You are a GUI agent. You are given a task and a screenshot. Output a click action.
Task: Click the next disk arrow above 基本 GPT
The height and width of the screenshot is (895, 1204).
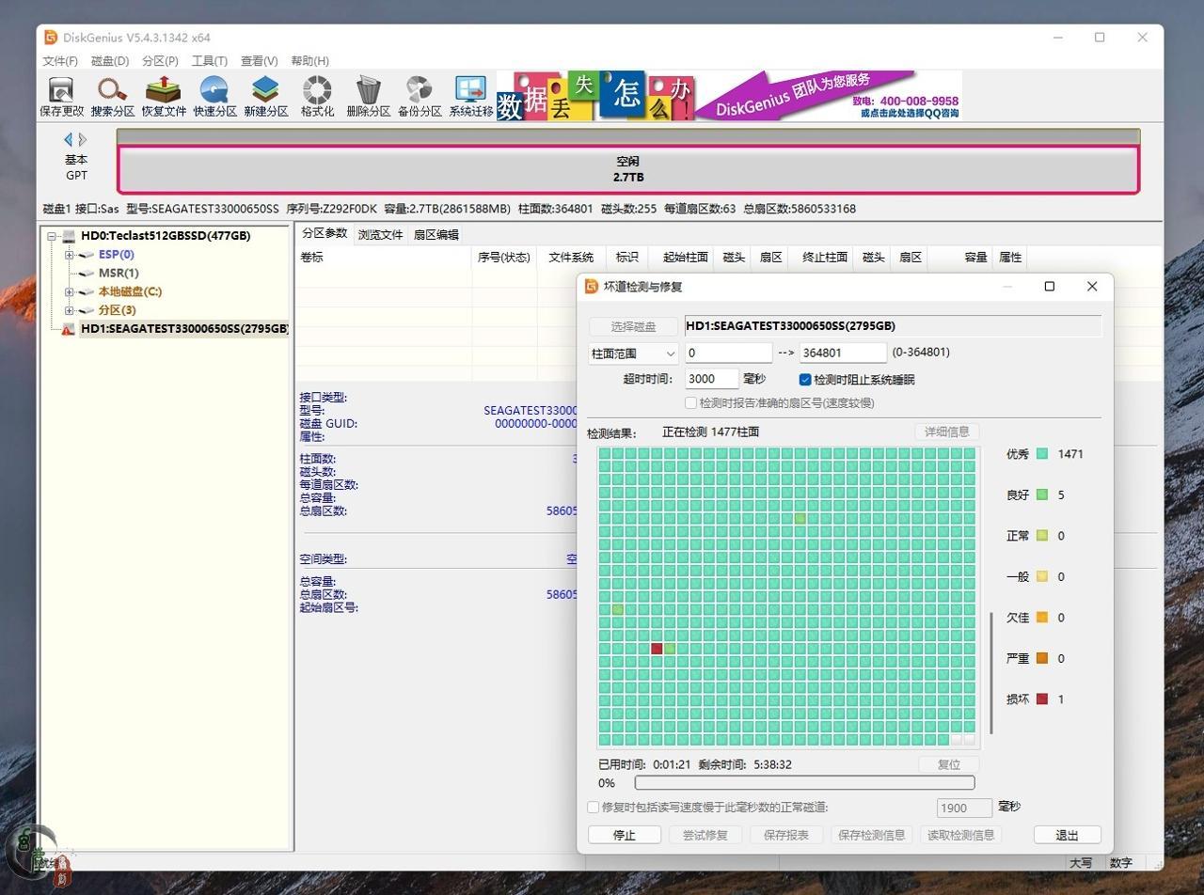pos(83,139)
